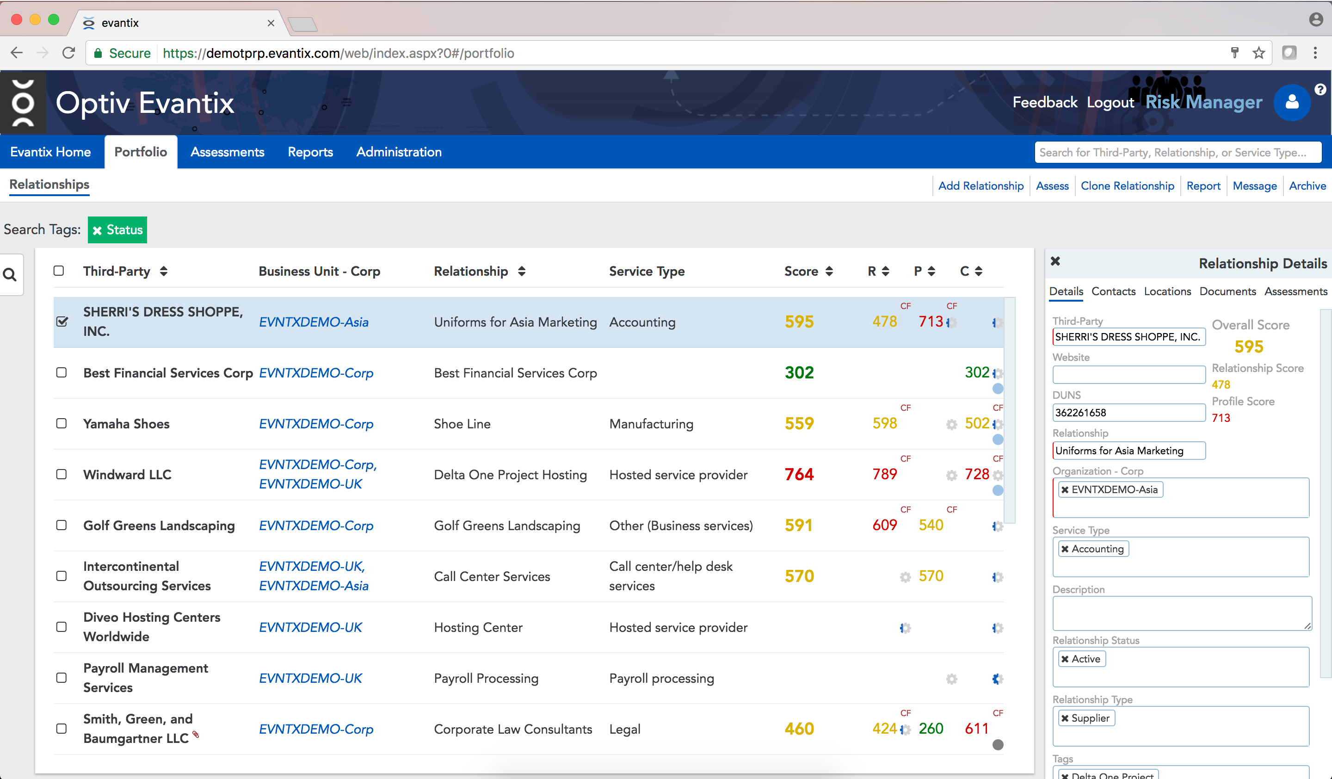Click P column gear for Yamaha Shoes
The image size is (1332, 779).
coord(951,424)
